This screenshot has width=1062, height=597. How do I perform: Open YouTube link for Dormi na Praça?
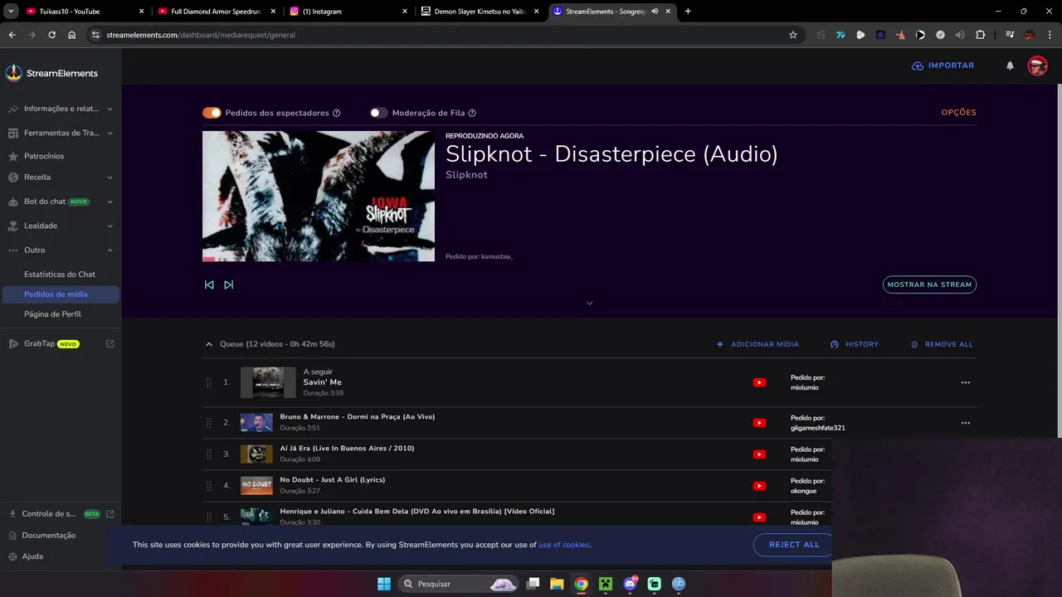click(x=759, y=423)
